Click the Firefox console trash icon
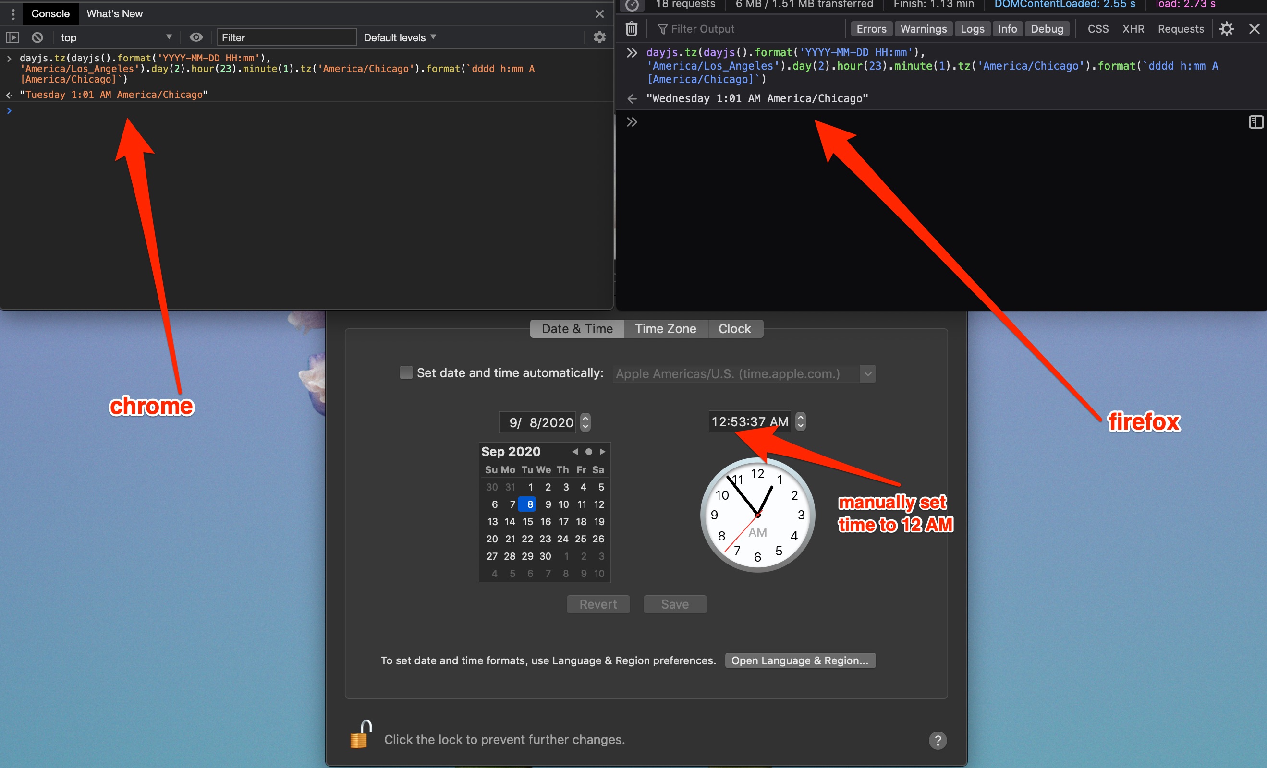The height and width of the screenshot is (768, 1267). coord(632,29)
